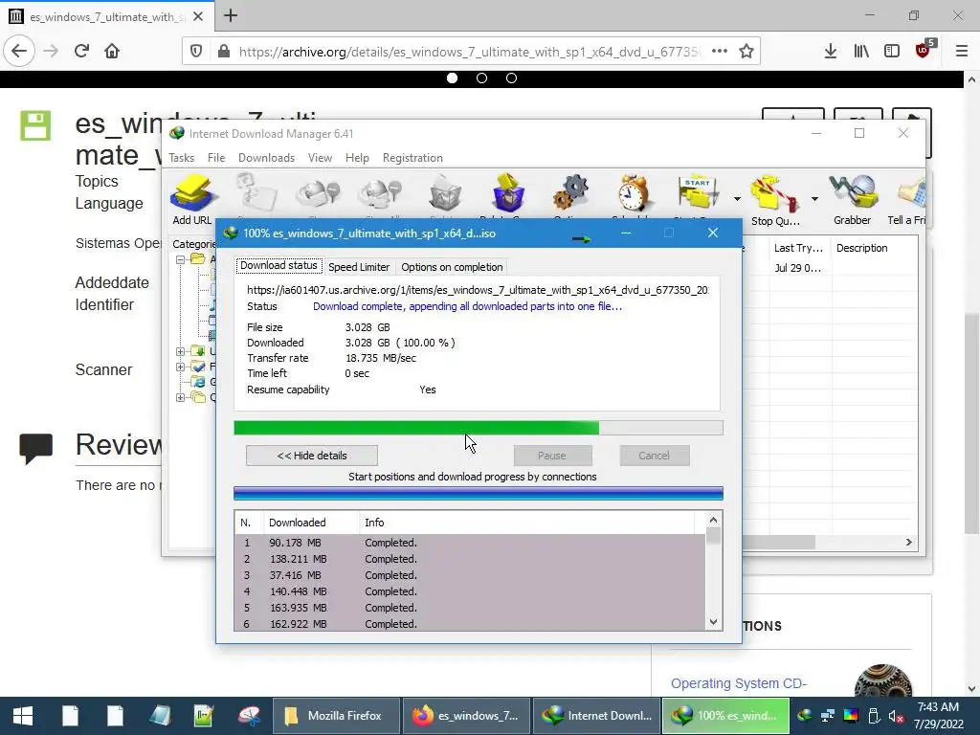Open the Tasks menu in IDM
980x735 pixels.
point(181,158)
